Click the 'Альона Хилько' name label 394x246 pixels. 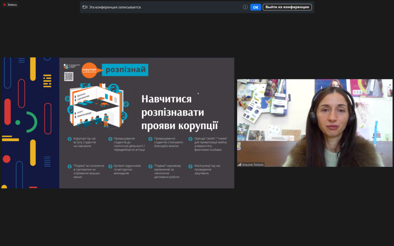(253, 165)
